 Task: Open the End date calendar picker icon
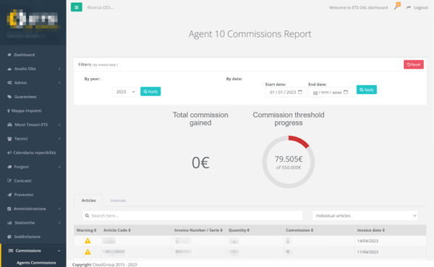[x=346, y=92]
